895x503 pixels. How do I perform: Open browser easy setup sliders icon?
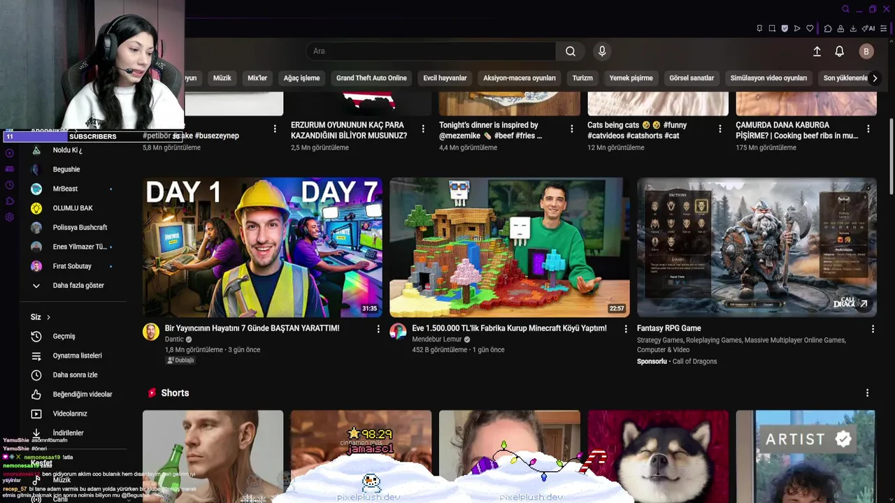[x=884, y=29]
